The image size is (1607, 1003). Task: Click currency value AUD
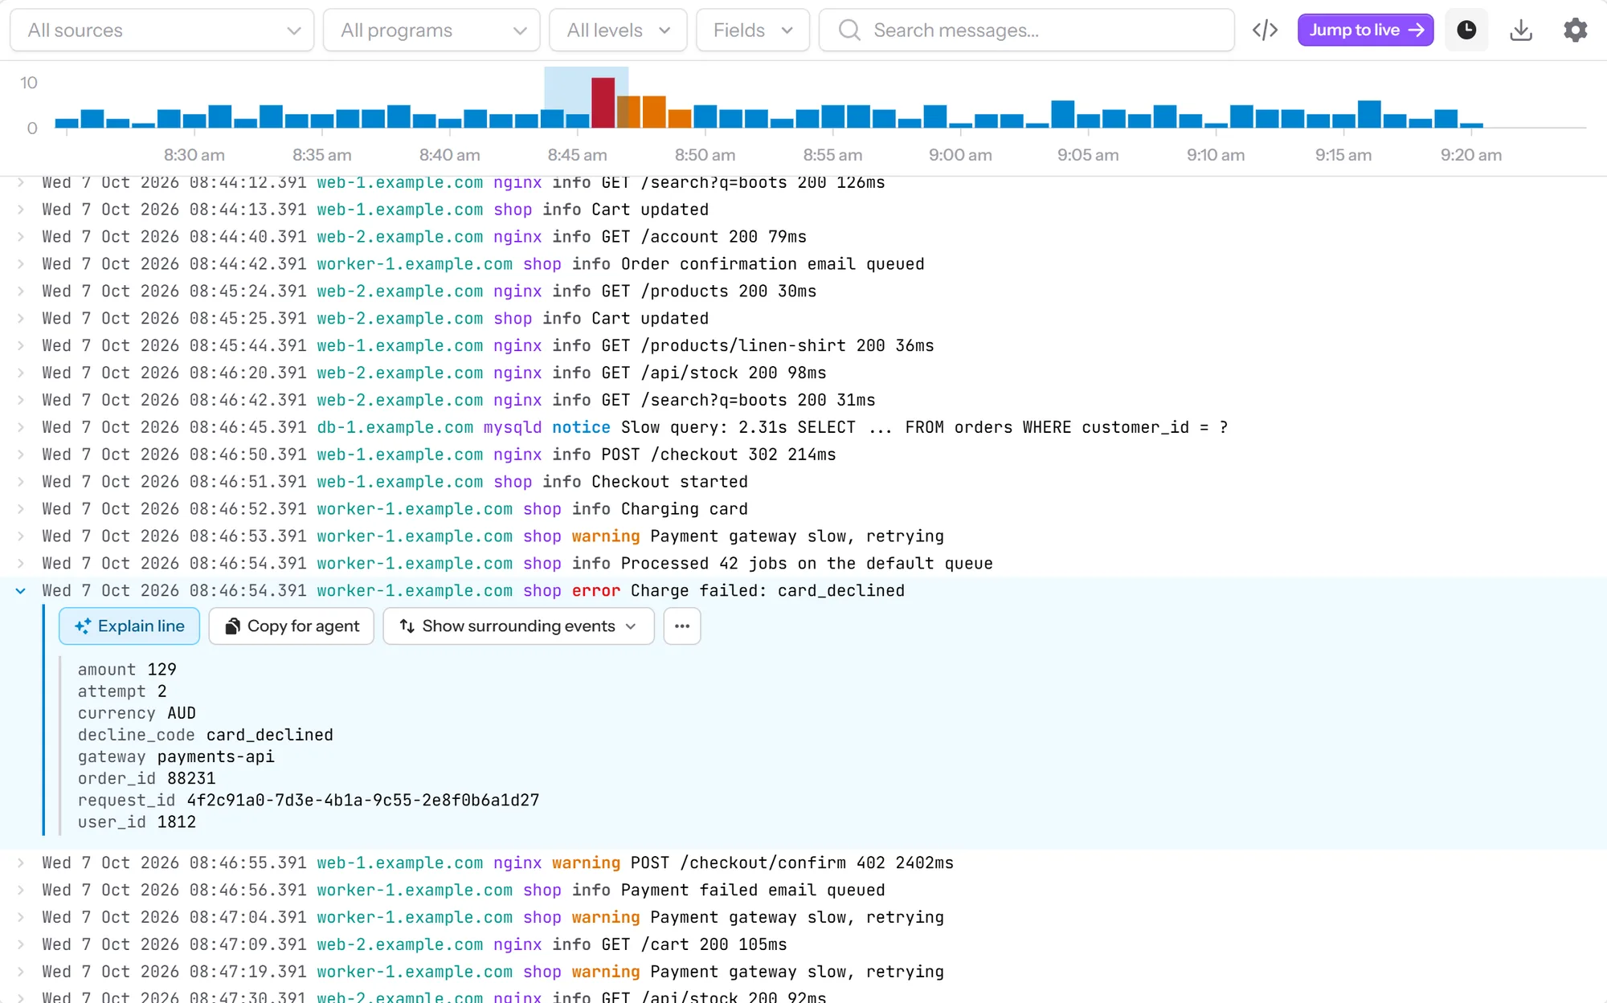tap(181, 714)
